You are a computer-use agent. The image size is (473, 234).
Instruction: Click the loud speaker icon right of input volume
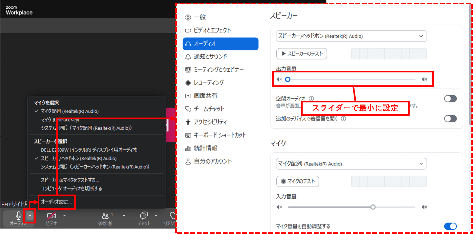(x=424, y=207)
